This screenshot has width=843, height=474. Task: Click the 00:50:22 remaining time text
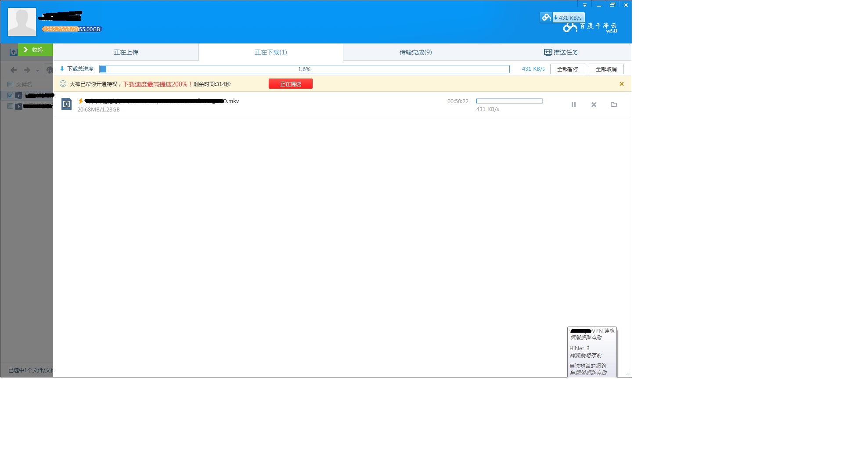pos(458,101)
